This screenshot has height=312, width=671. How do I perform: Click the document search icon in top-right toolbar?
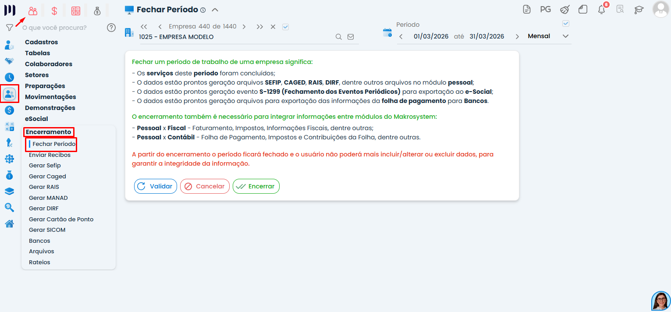pyautogui.click(x=620, y=9)
